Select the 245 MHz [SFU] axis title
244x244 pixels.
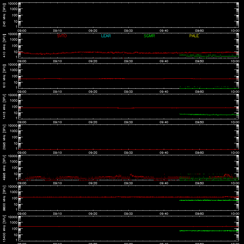point(4,15)
